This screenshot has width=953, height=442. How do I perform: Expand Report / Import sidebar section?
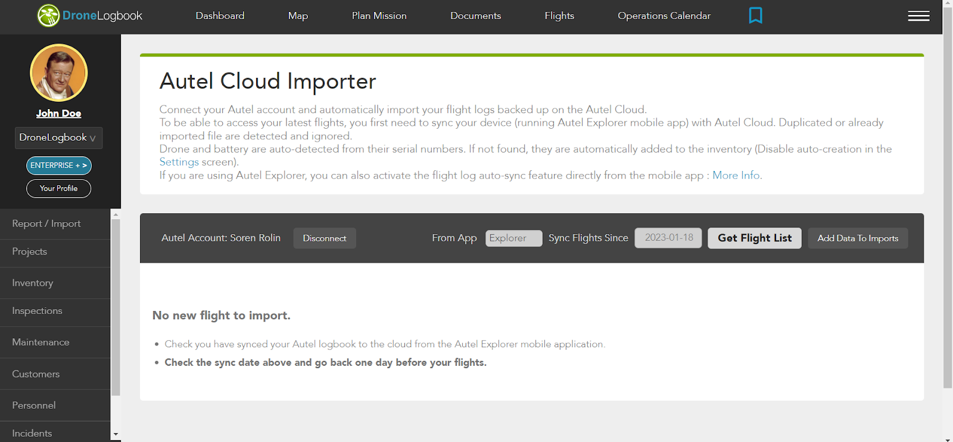55,224
